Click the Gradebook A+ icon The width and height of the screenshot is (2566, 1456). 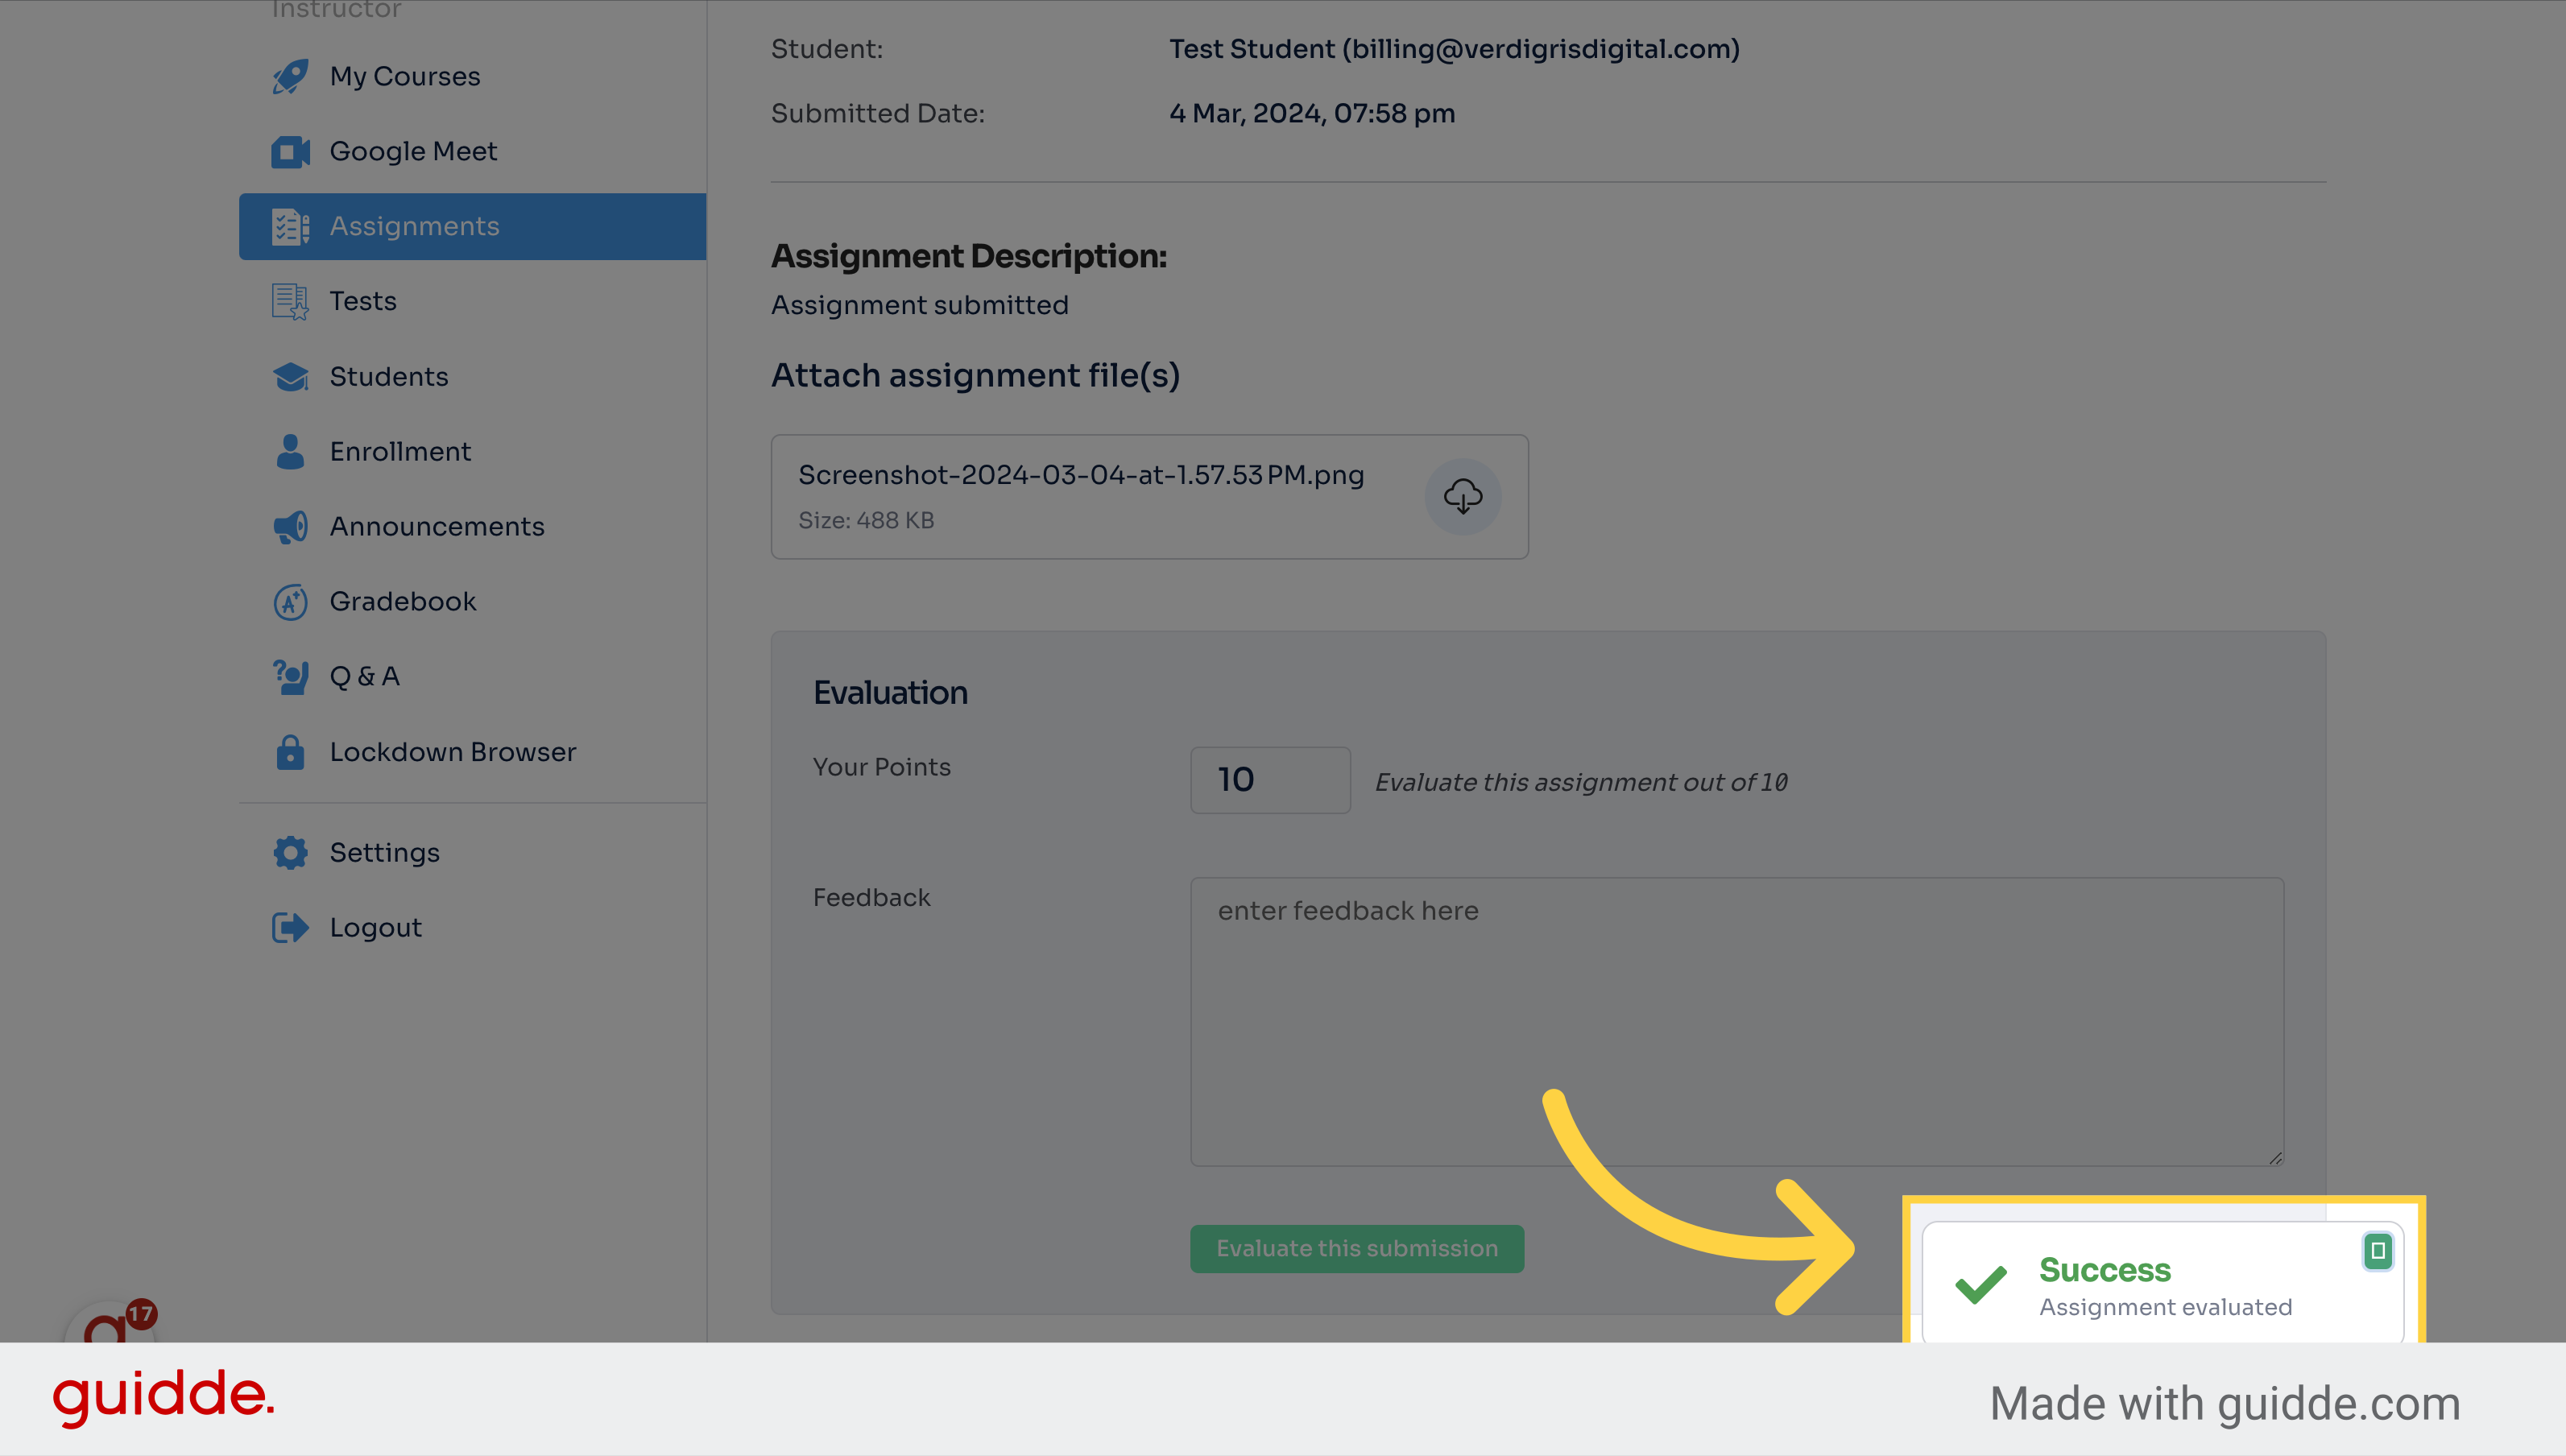point(290,602)
